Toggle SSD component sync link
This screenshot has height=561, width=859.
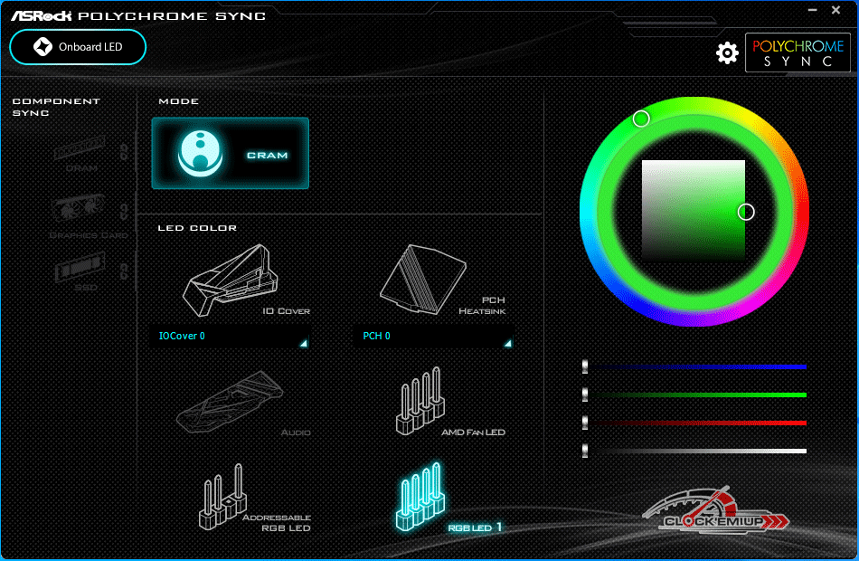[x=123, y=271]
